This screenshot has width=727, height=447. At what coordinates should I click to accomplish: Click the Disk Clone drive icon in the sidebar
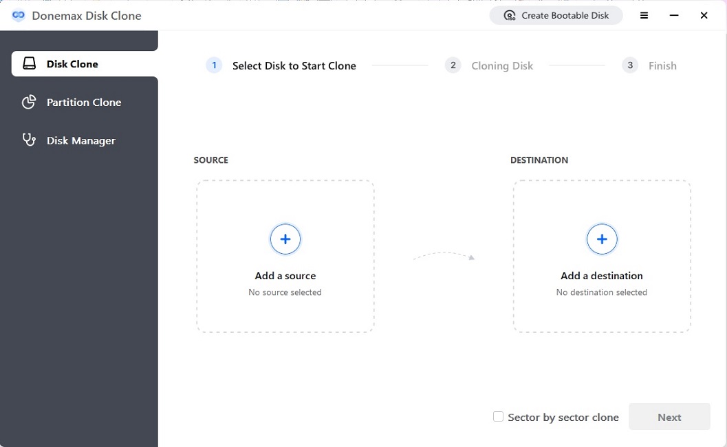[x=29, y=64]
